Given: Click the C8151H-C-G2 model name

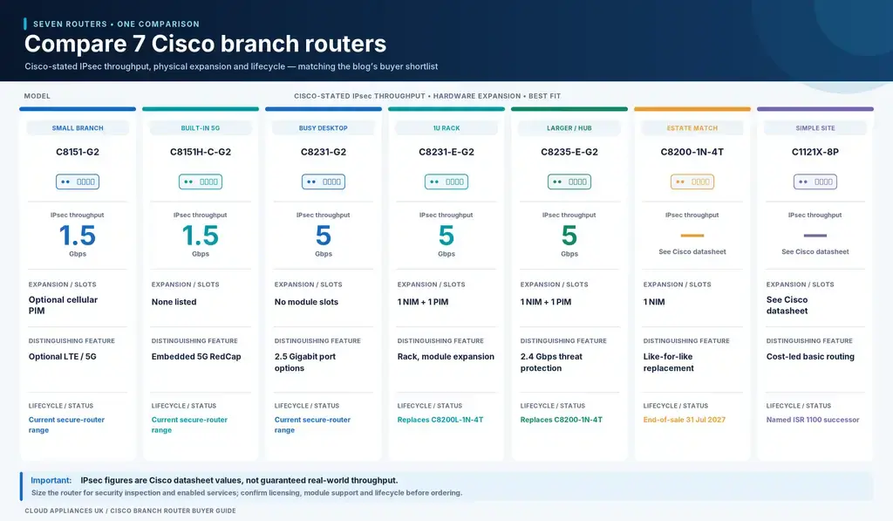Looking at the screenshot, I should (201, 152).
